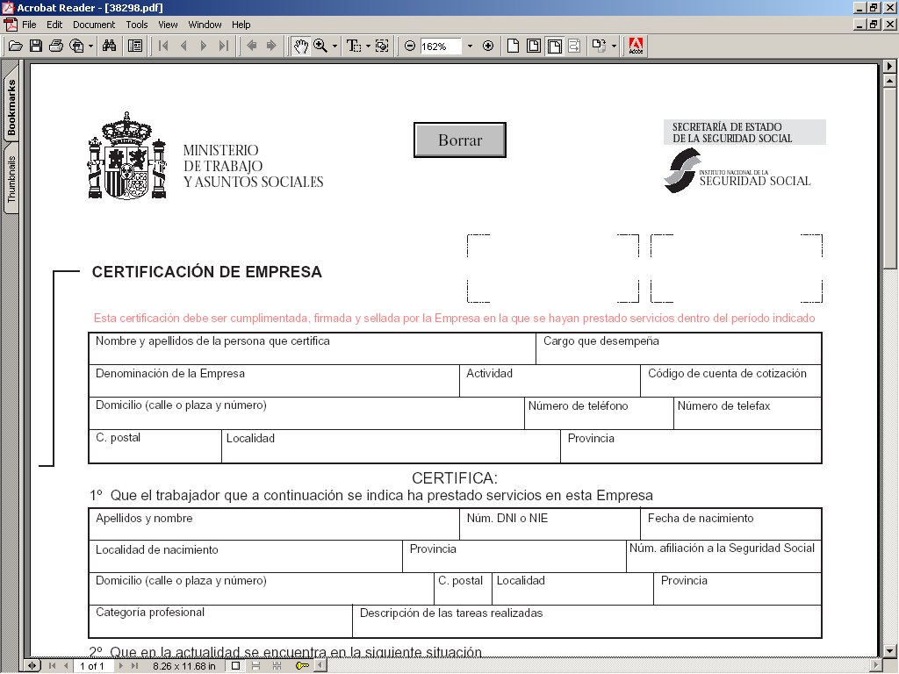Go to first page in top toolbar
The image size is (899, 674).
[x=163, y=46]
